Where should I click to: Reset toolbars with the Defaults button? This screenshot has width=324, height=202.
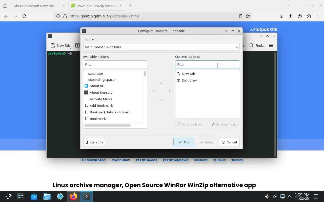[94, 142]
